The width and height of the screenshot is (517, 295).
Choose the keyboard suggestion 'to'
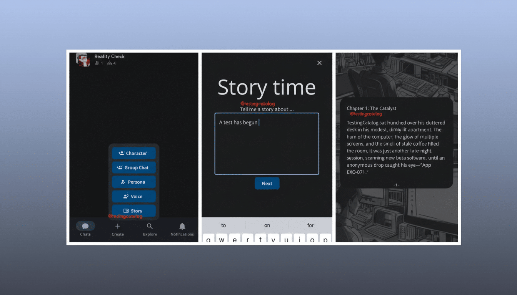(x=223, y=225)
